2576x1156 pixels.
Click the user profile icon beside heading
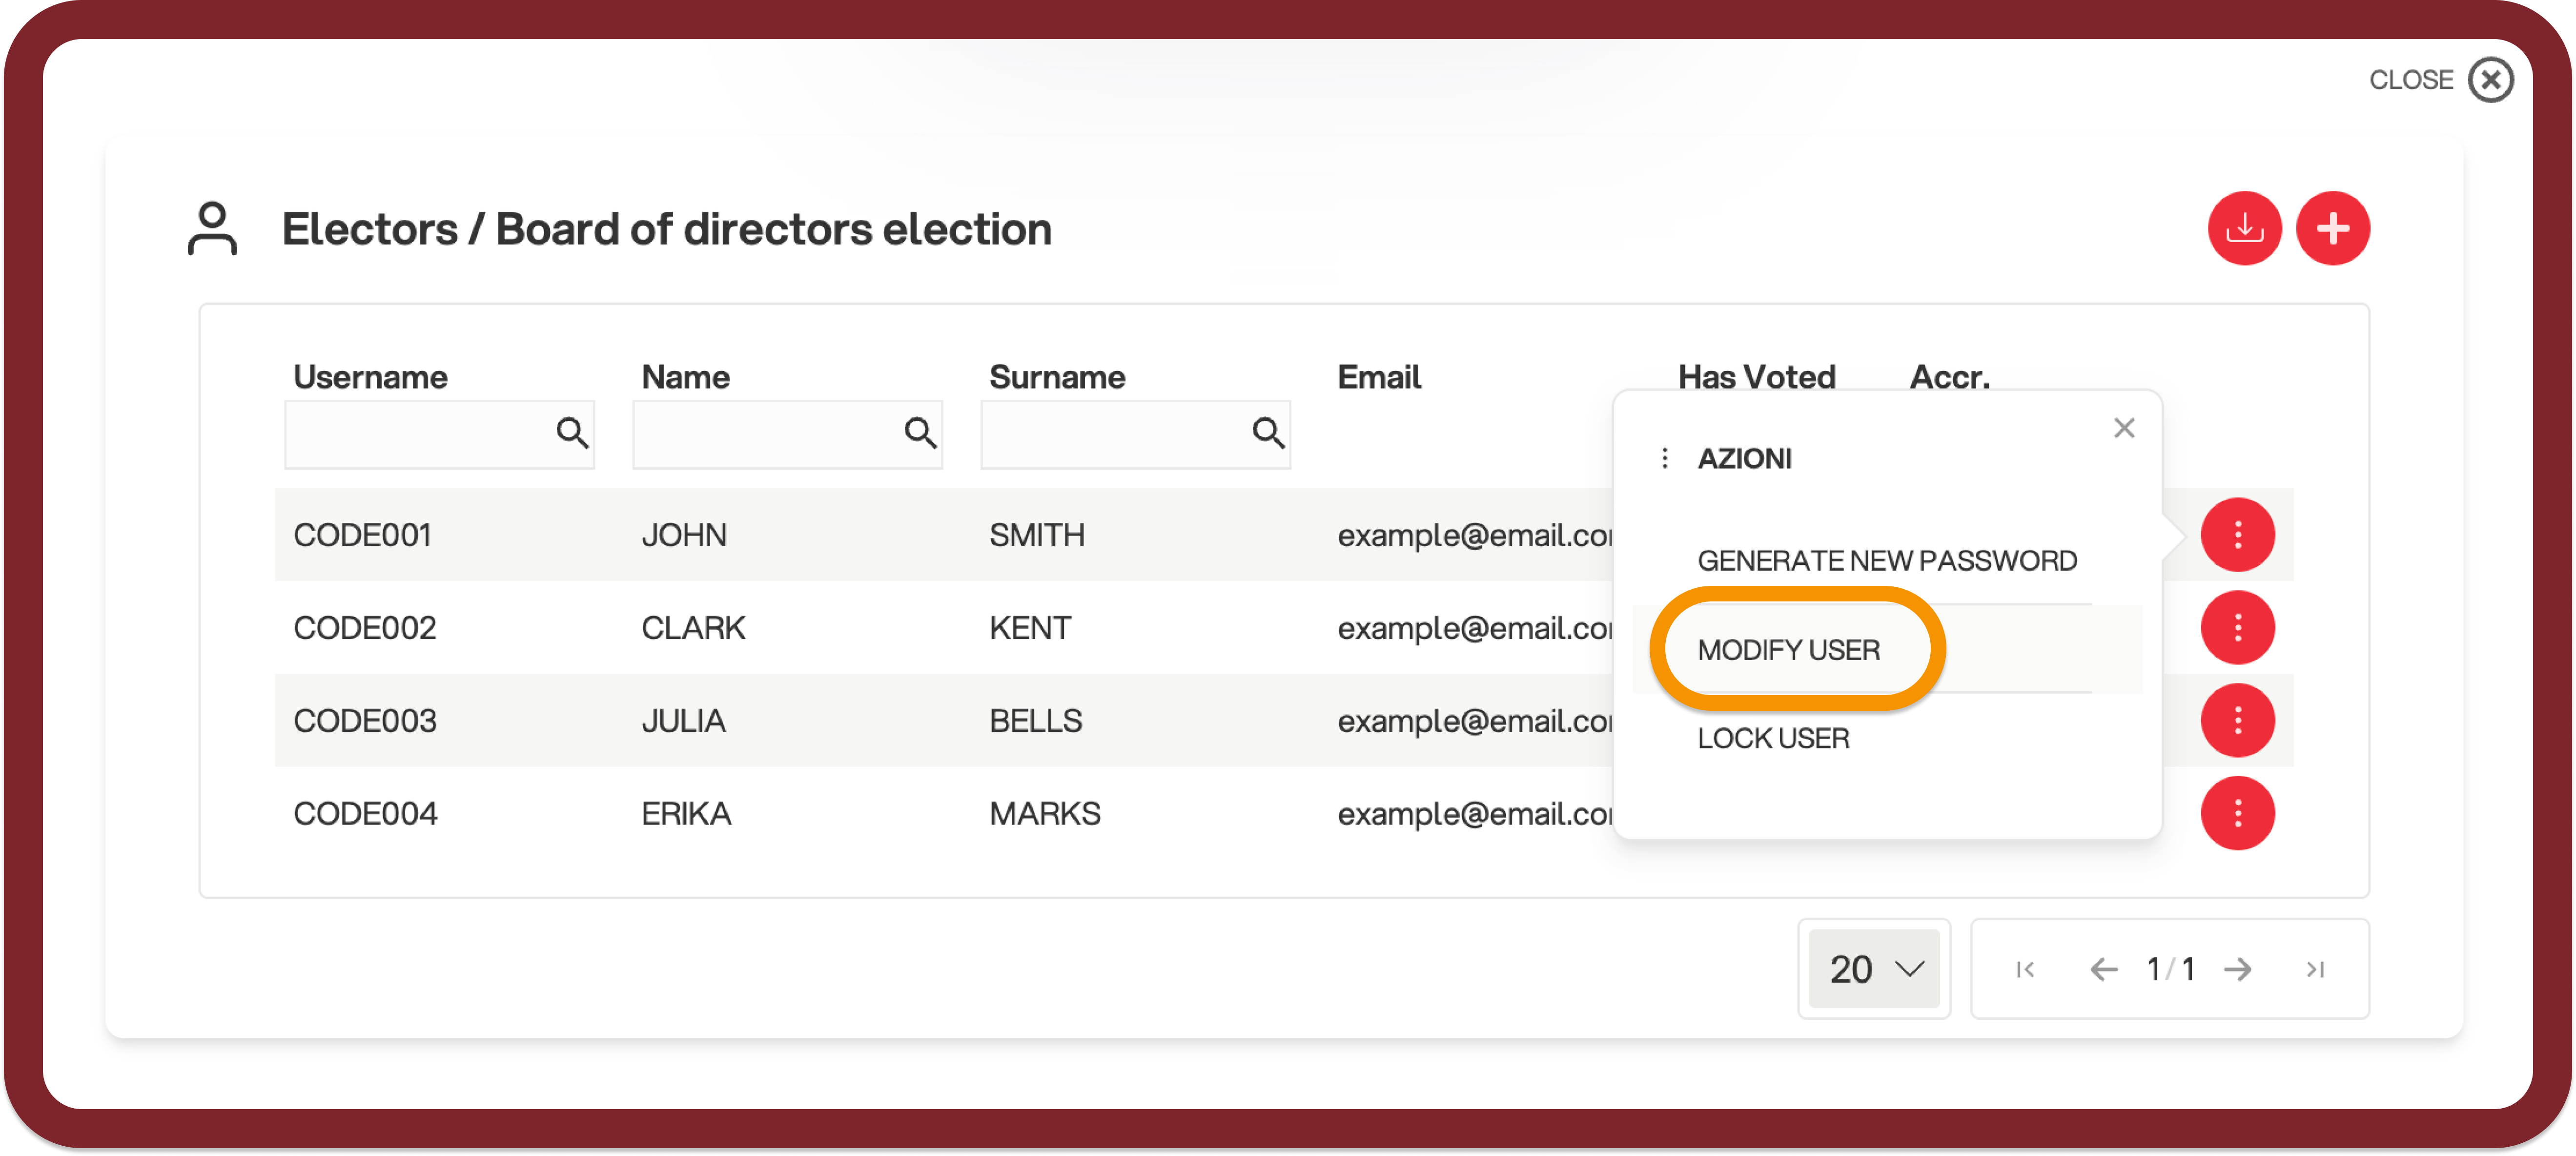(x=212, y=229)
